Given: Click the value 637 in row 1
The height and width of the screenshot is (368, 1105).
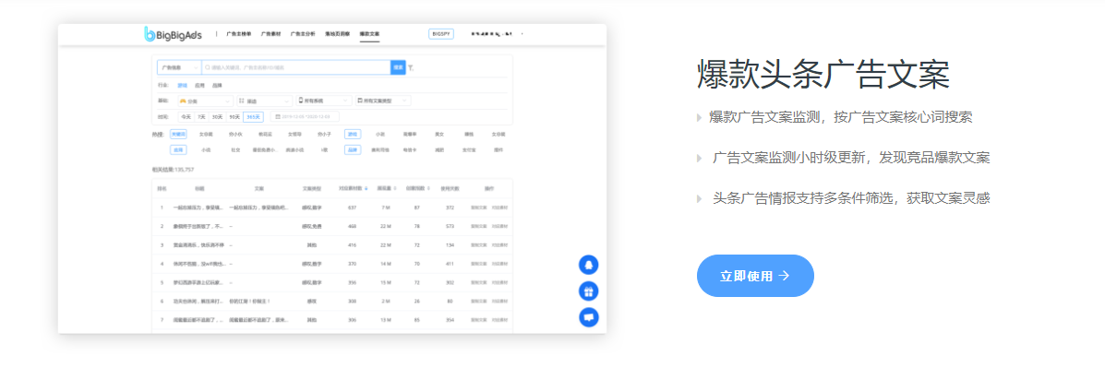Looking at the screenshot, I should (353, 208).
